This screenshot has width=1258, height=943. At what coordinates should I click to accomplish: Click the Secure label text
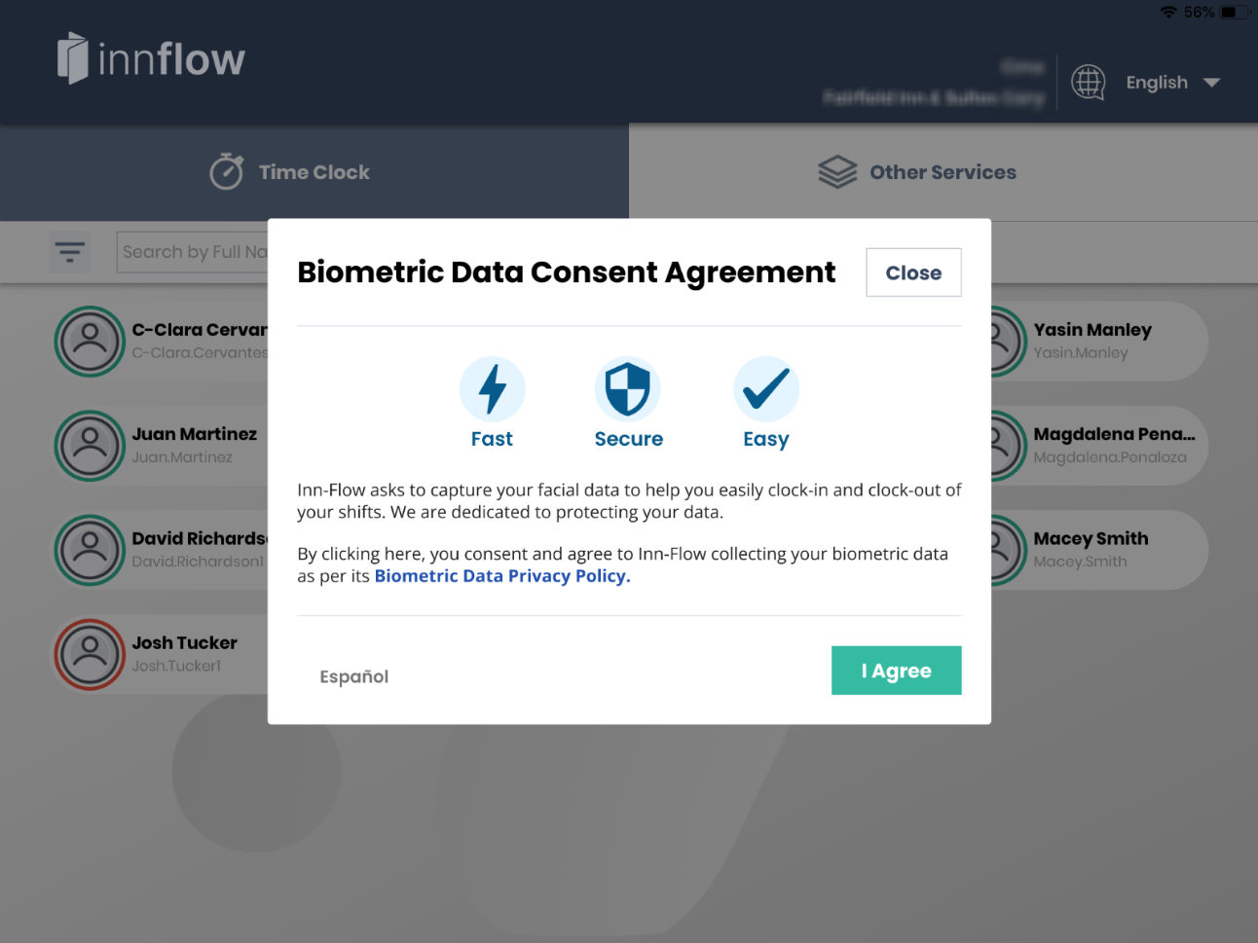629,439
